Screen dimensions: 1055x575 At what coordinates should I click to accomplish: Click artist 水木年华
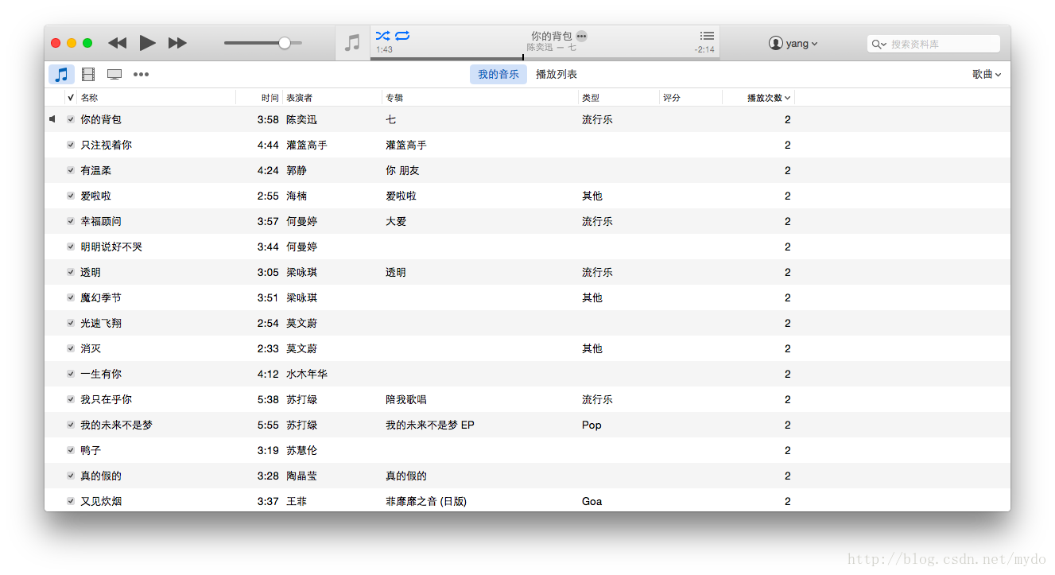point(307,374)
